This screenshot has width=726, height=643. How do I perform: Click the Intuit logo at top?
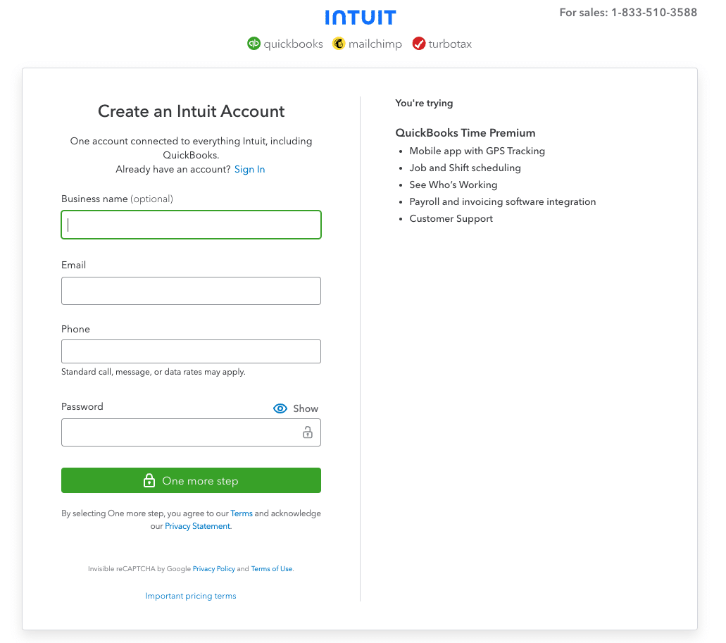point(361,18)
